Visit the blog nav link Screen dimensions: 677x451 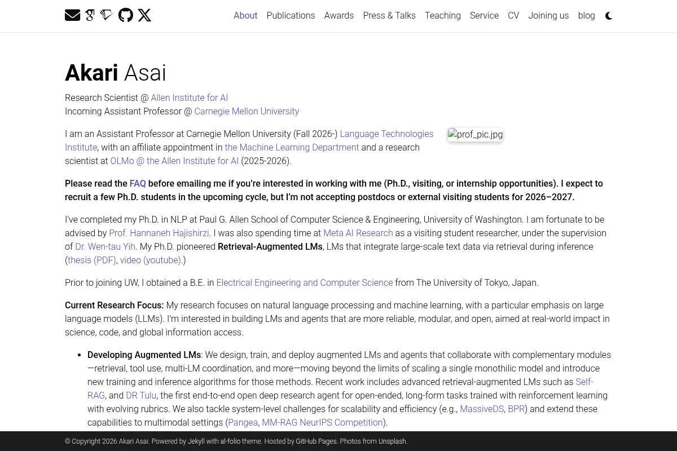tap(586, 16)
